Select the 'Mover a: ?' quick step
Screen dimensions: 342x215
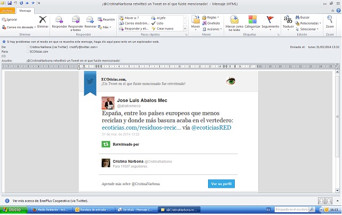[129, 18]
